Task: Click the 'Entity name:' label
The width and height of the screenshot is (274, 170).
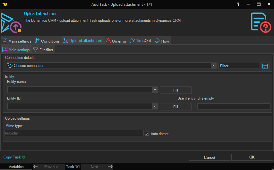Action: pyautogui.click(x=17, y=82)
